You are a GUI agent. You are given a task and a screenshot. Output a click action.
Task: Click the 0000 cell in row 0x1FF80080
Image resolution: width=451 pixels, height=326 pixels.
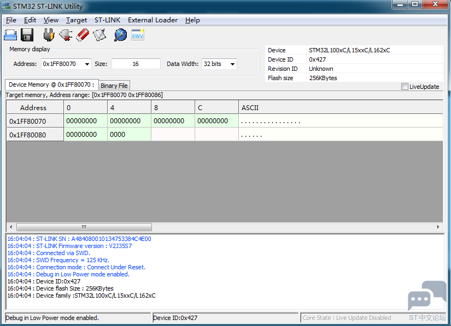[130, 135]
